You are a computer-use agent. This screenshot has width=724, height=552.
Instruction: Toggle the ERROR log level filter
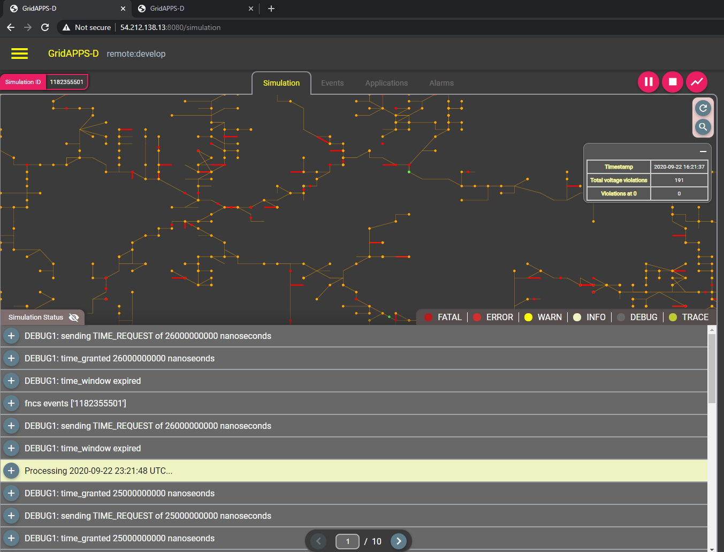[493, 317]
